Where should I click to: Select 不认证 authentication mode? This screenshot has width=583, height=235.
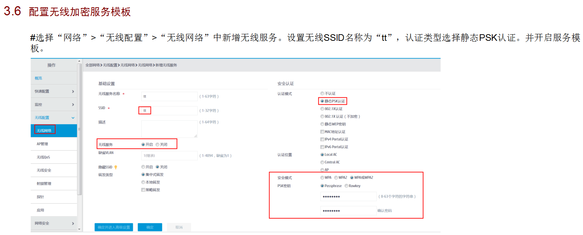[322, 94]
